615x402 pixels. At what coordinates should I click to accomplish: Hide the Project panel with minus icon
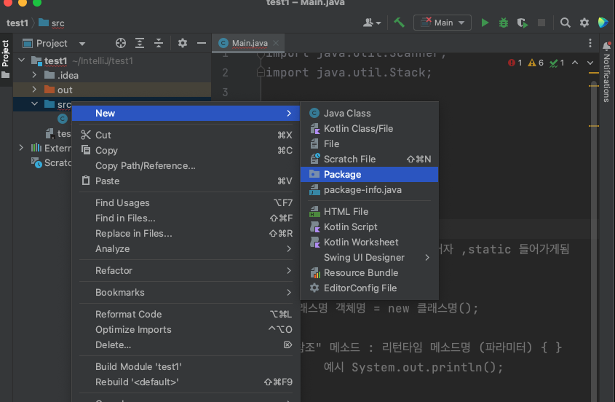(202, 43)
